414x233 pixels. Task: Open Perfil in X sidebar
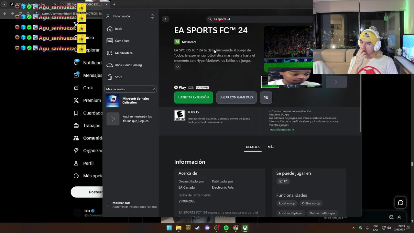coord(84,163)
